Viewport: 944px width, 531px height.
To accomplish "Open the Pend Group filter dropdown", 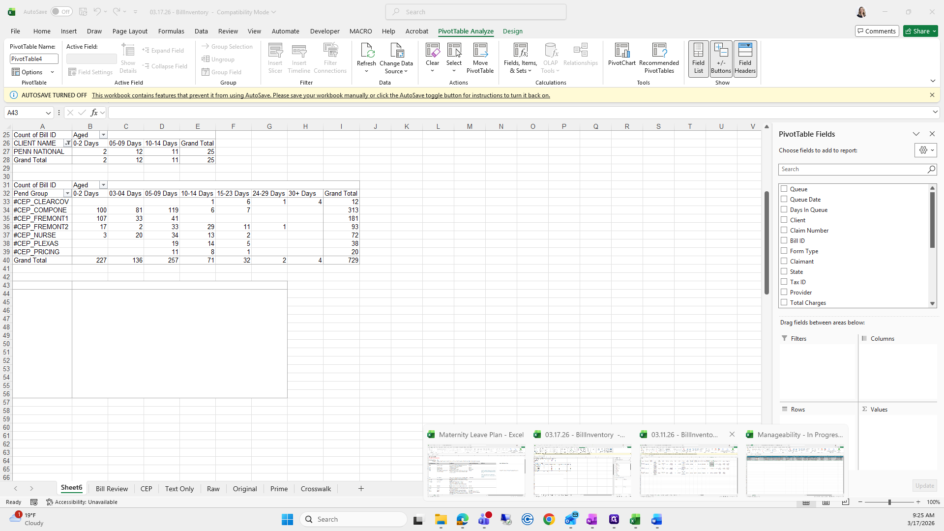I will point(67,194).
